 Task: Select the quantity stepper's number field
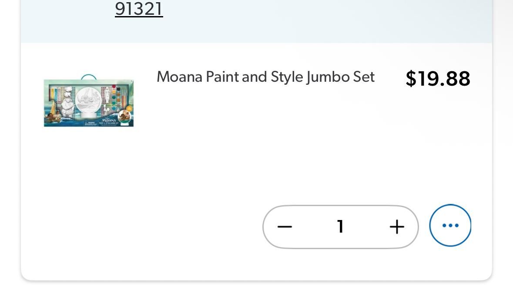(x=340, y=227)
